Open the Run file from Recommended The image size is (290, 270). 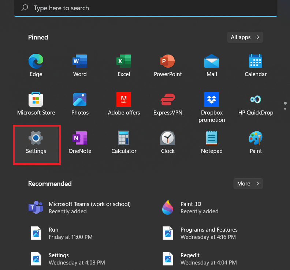(62, 233)
